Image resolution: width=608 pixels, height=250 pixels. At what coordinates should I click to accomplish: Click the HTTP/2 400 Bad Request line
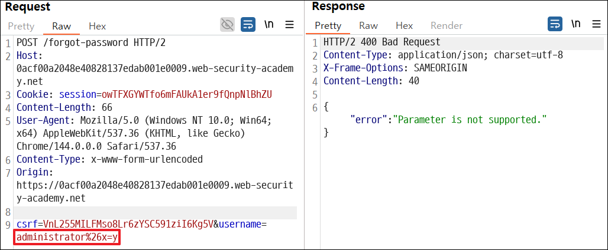coord(382,42)
